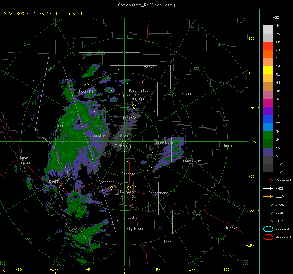Select the royal blue 36-33 dBZ swatch
293x274 pixels.
tap(268, 119)
